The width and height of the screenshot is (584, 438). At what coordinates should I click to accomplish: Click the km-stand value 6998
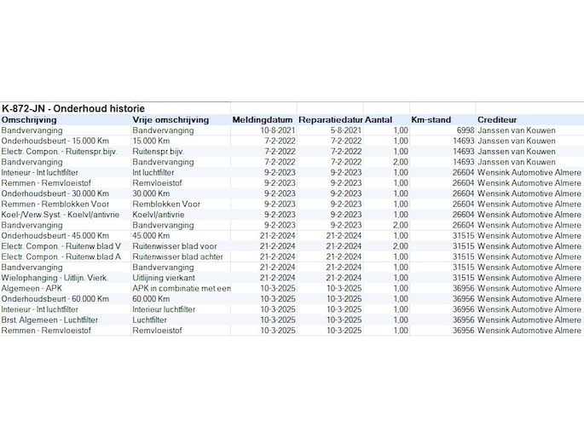(x=465, y=130)
